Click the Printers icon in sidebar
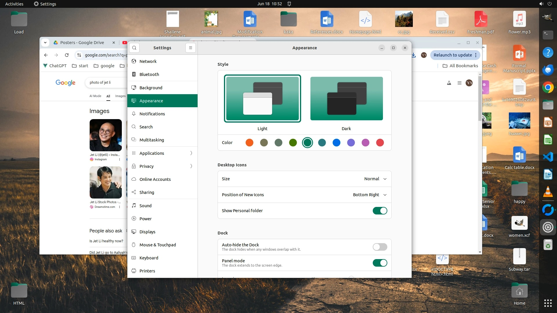The height and width of the screenshot is (313, 557). [134, 271]
